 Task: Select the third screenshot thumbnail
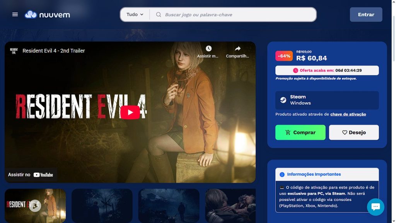[169, 205]
